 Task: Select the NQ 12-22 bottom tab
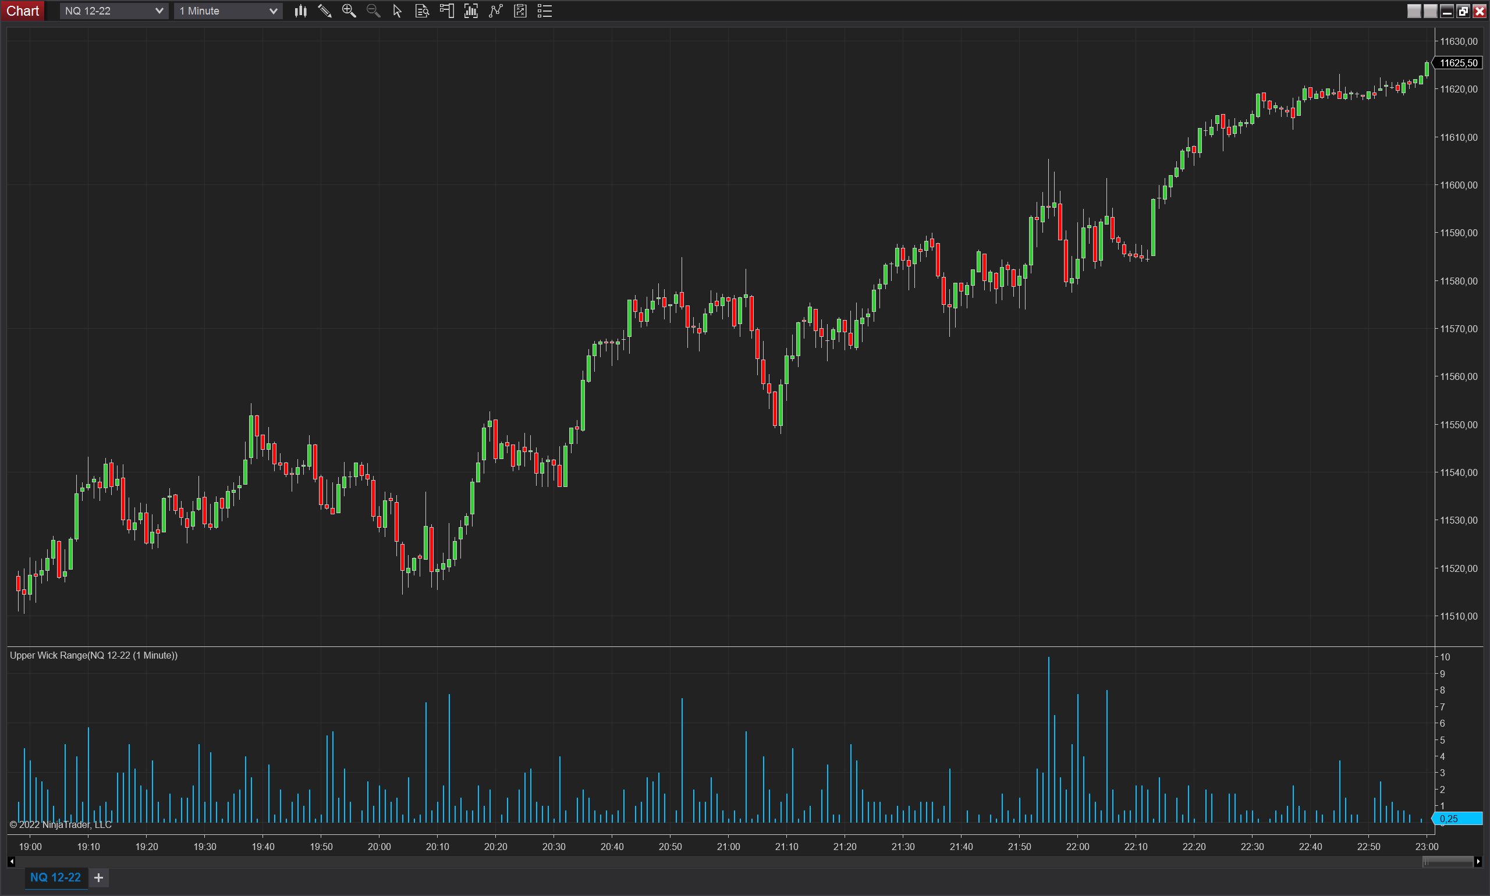55,877
